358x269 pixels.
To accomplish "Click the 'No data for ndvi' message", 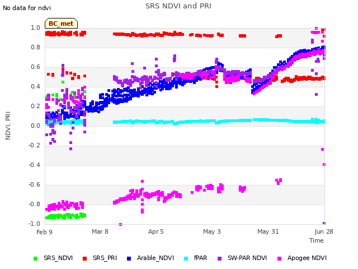I will (27, 8).
